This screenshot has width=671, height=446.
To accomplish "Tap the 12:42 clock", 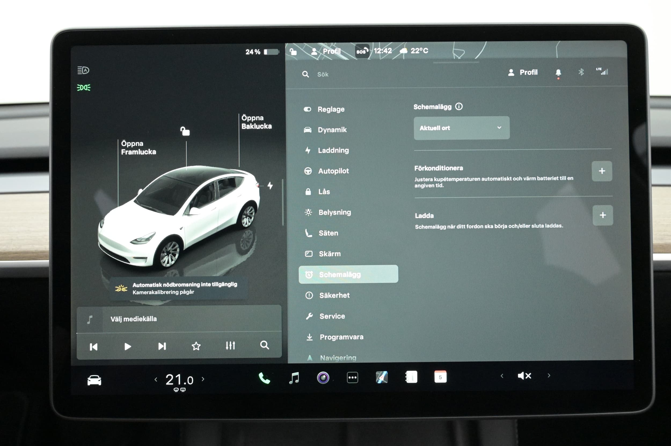I will pos(383,51).
